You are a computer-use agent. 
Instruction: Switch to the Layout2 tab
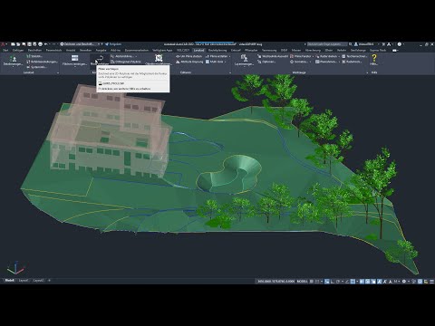click(x=38, y=281)
